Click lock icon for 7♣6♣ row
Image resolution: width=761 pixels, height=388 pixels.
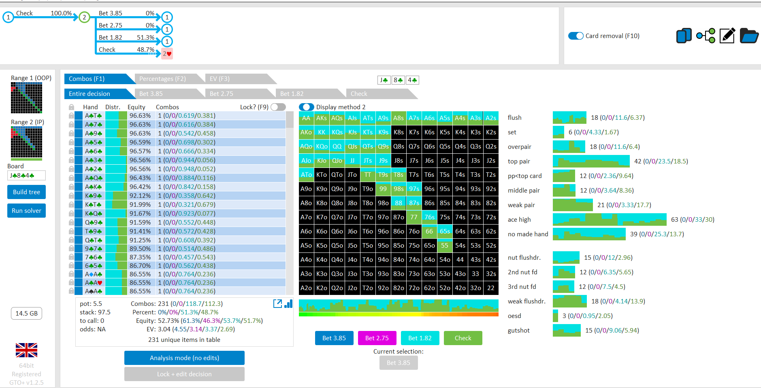[x=71, y=257]
